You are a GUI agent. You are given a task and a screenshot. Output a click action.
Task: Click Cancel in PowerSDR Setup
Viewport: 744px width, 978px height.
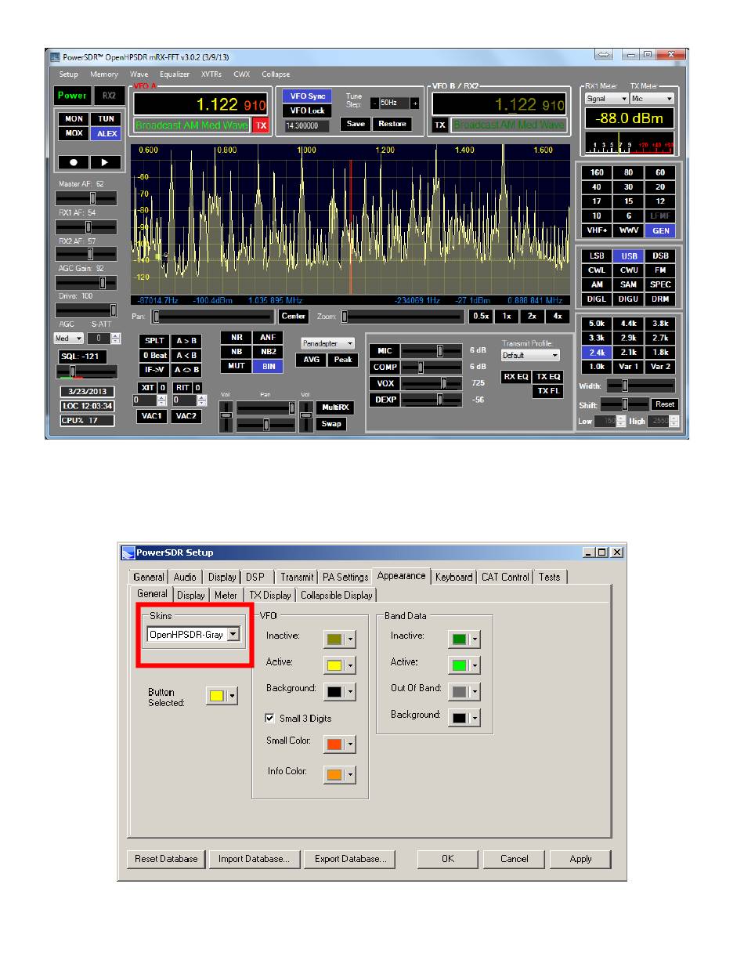coord(514,859)
